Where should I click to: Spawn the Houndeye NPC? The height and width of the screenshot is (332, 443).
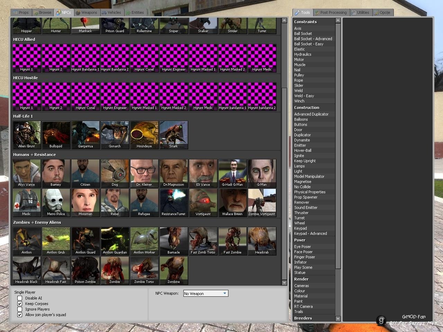144,135
